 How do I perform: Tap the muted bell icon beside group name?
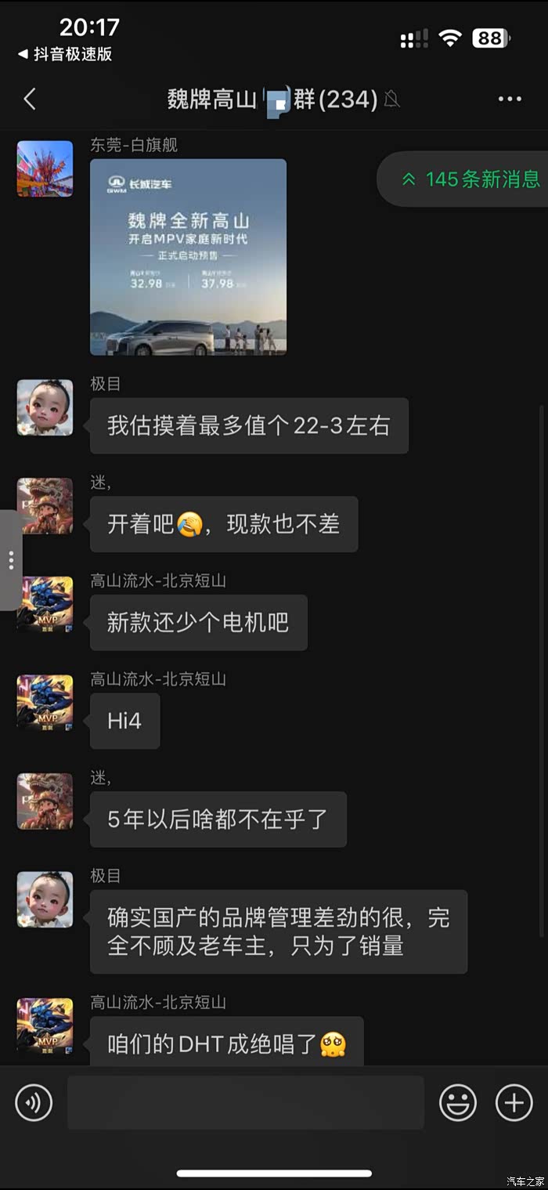click(392, 99)
